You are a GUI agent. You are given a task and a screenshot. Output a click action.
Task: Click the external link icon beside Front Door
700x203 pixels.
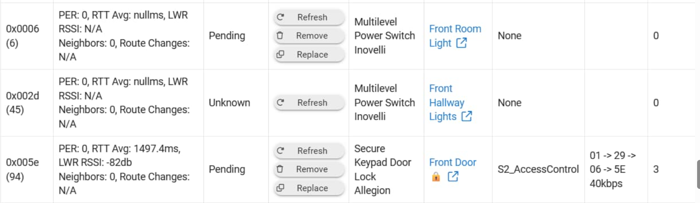[453, 176]
